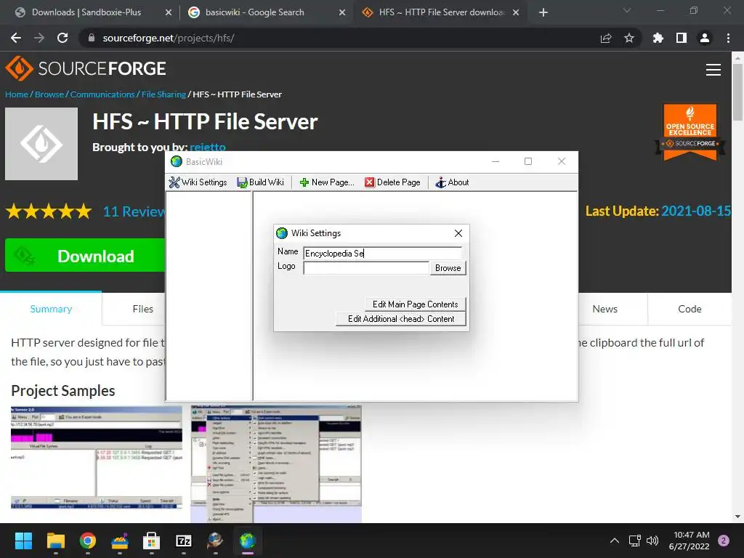744x558 pixels.
Task: Click the Home breadcrumb link
Action: [x=17, y=94]
